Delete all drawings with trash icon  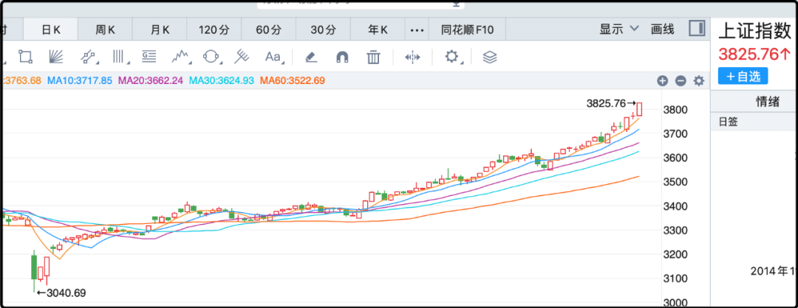click(x=374, y=57)
